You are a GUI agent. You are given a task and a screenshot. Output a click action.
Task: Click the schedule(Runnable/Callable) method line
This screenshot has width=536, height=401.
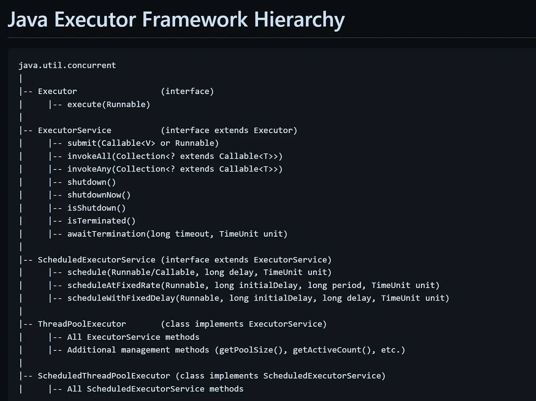pyautogui.click(x=199, y=272)
